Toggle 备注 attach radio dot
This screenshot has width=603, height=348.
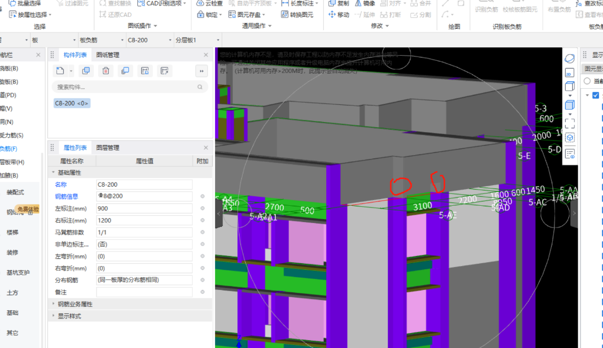tap(202, 292)
